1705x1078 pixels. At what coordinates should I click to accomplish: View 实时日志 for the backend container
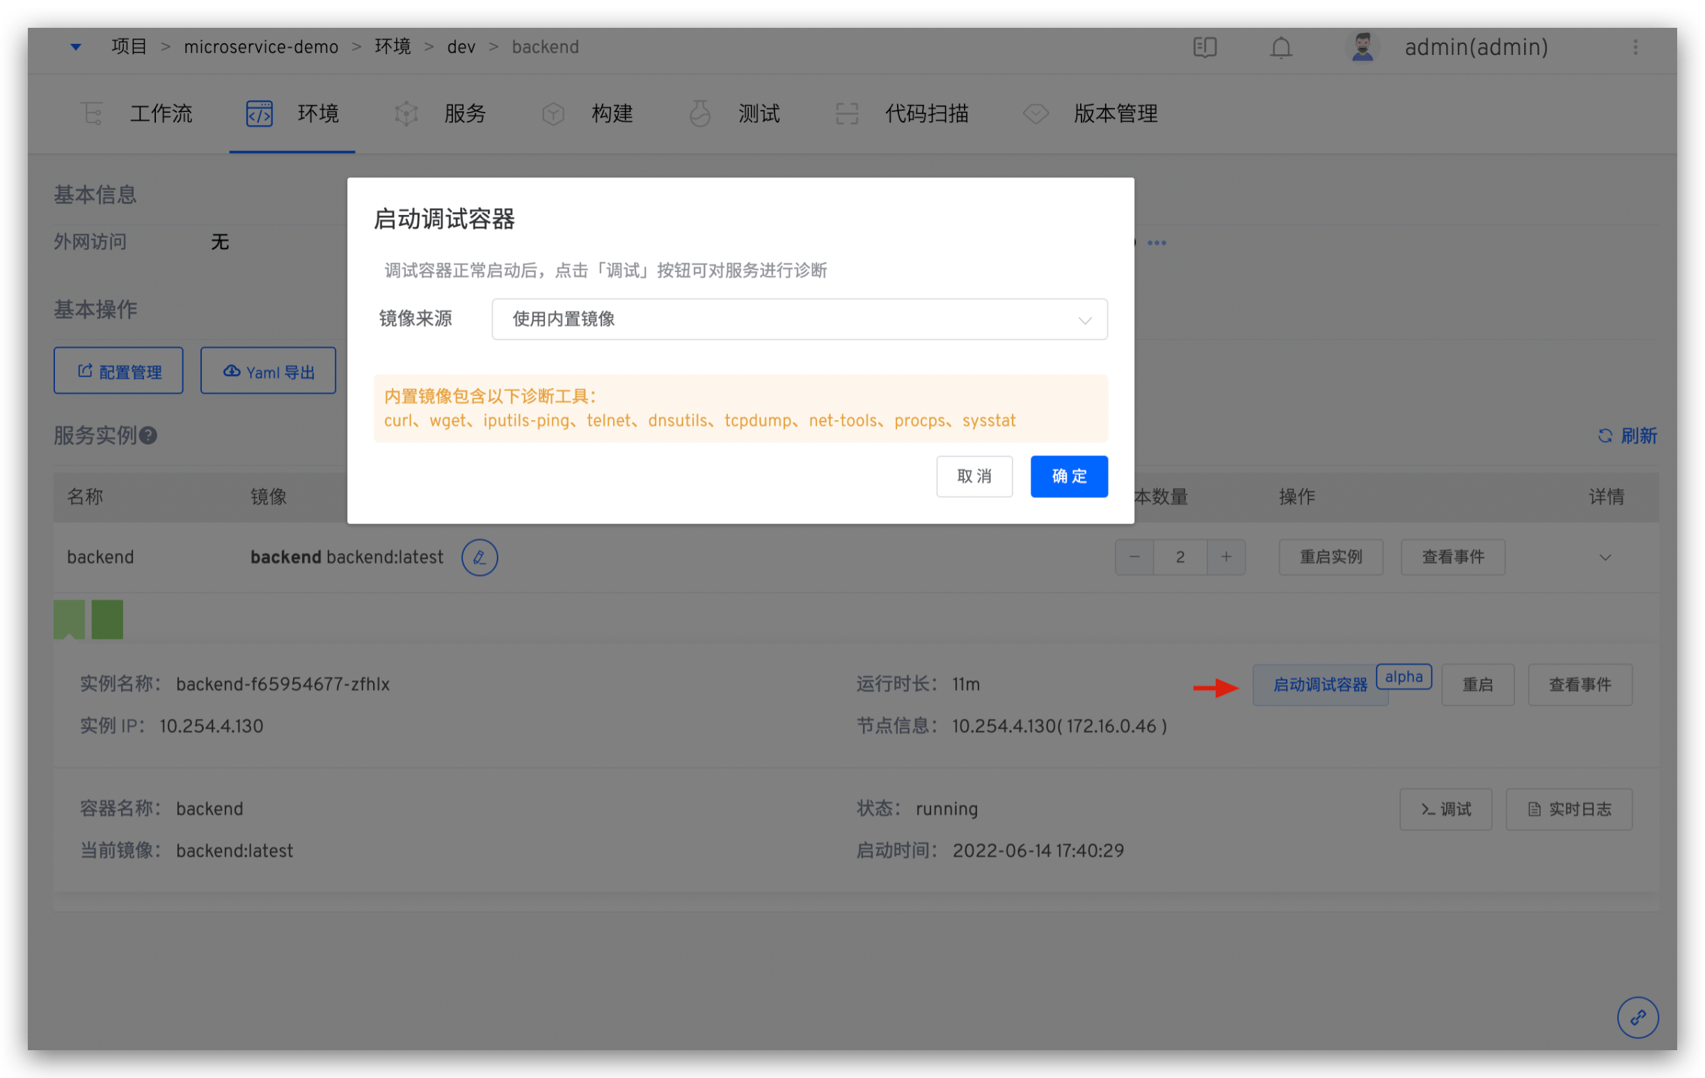pos(1569,808)
